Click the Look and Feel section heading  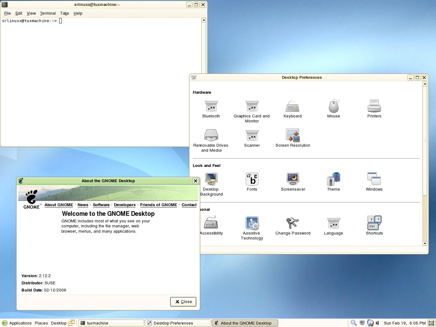[x=206, y=166]
